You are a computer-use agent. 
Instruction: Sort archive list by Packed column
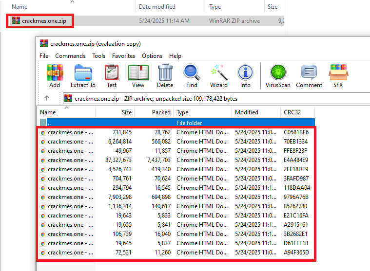point(154,112)
